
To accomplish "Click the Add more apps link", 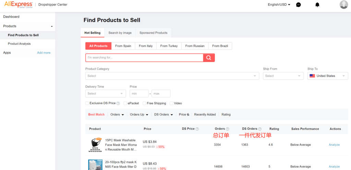I will click(44, 53).
